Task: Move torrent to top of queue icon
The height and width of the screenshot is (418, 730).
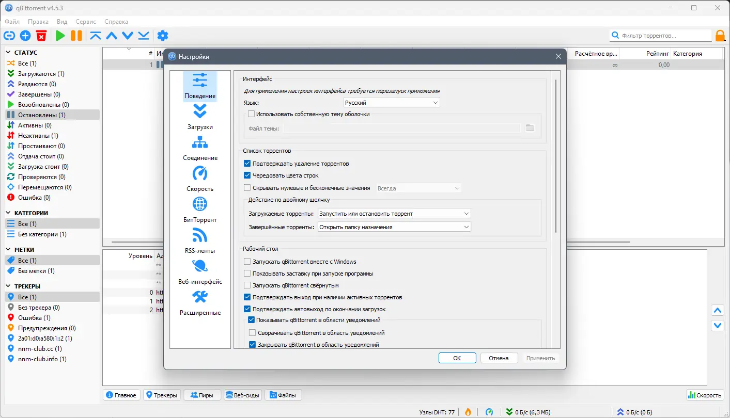Action: pyautogui.click(x=96, y=36)
